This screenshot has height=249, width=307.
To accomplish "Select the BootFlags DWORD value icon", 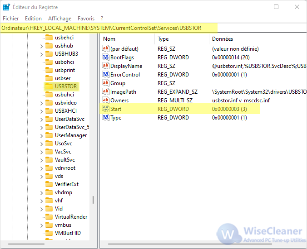I will pyautogui.click(x=106, y=57).
